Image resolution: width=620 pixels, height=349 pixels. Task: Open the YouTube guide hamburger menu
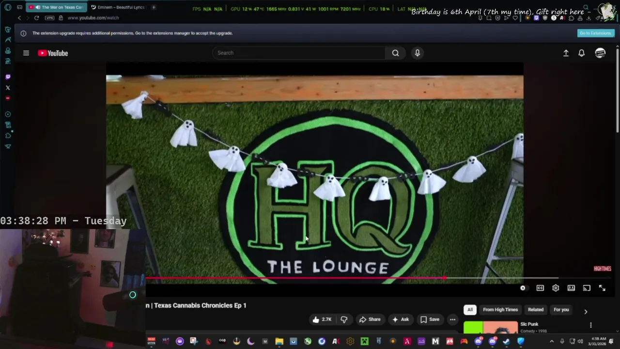[26, 53]
